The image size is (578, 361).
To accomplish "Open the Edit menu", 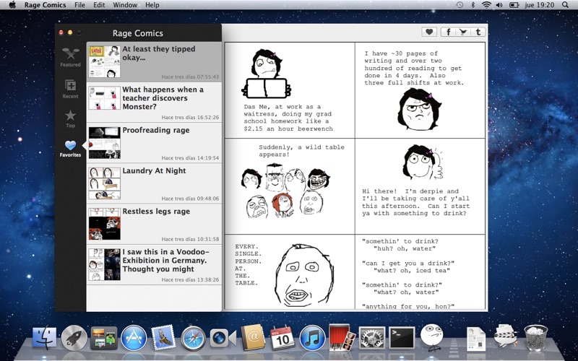I will 99,5.
